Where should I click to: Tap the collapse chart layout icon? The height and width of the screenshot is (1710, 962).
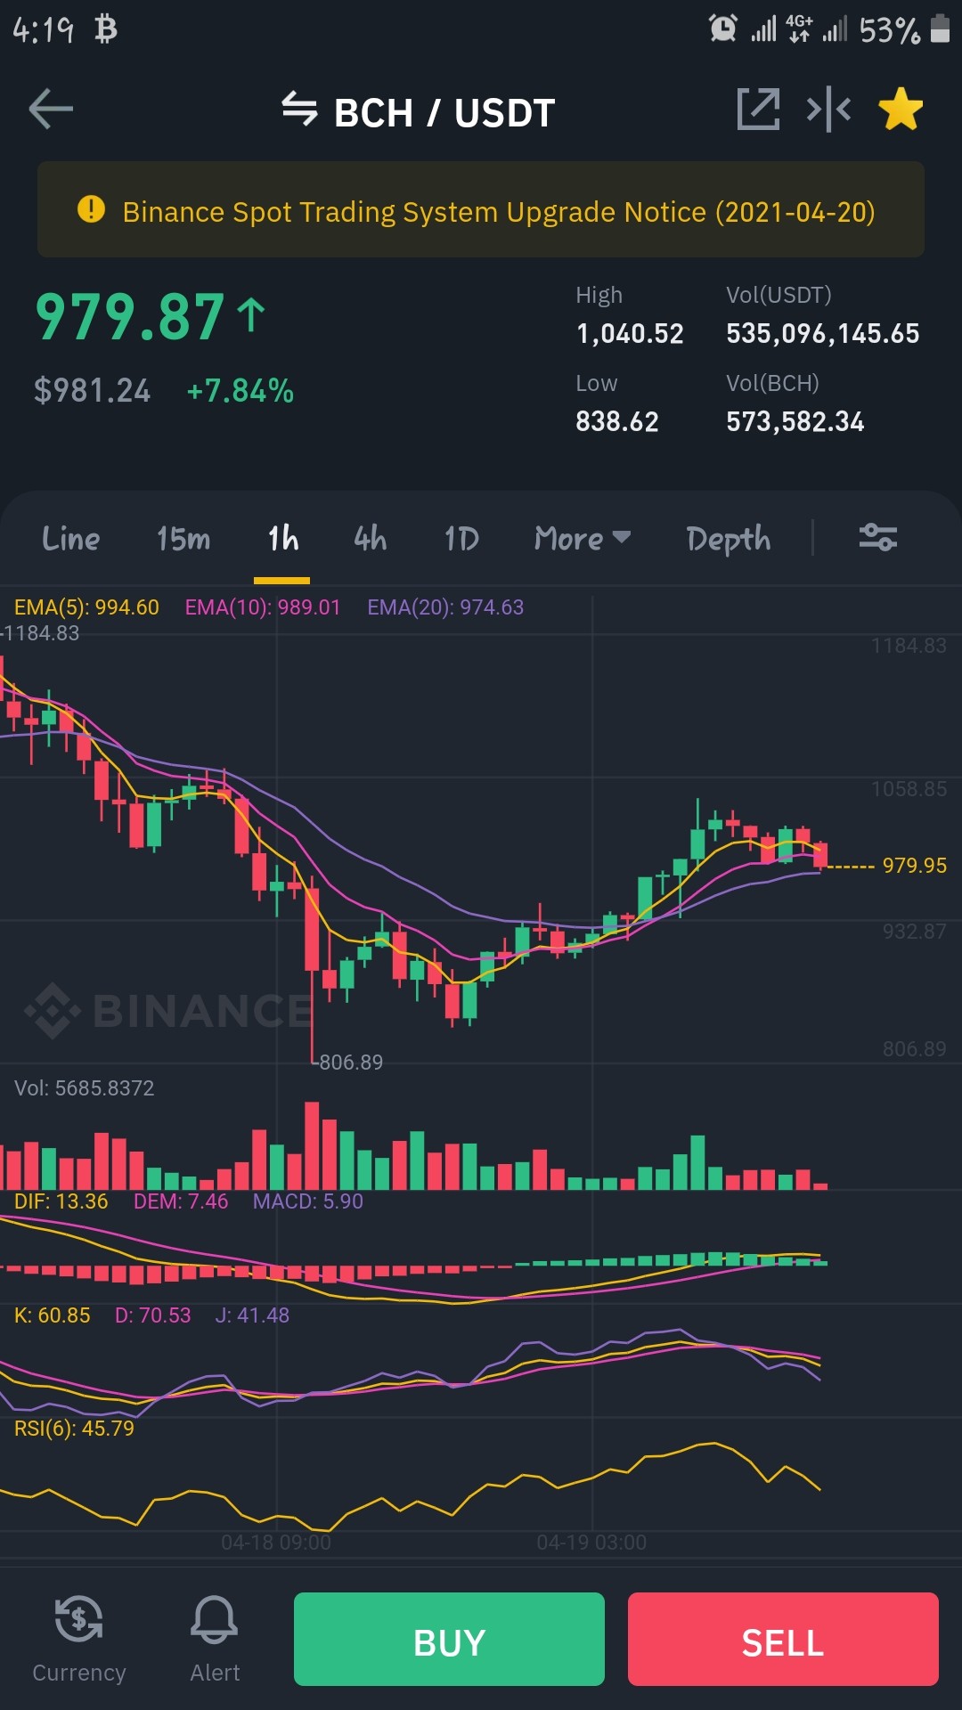tap(828, 110)
